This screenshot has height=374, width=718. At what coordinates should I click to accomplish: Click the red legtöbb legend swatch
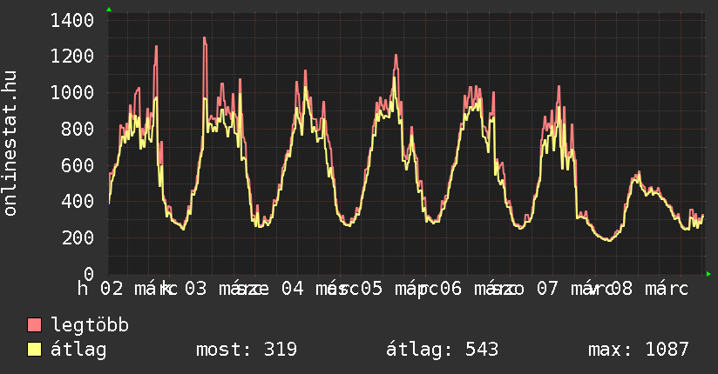click(35, 325)
